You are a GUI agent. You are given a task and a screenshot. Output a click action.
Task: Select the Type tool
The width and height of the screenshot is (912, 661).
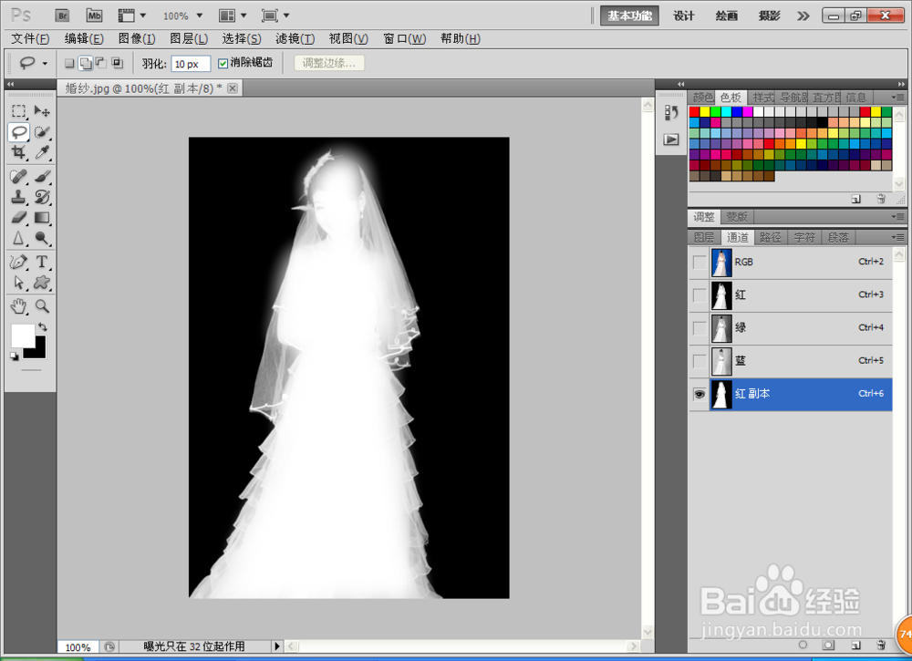42,262
